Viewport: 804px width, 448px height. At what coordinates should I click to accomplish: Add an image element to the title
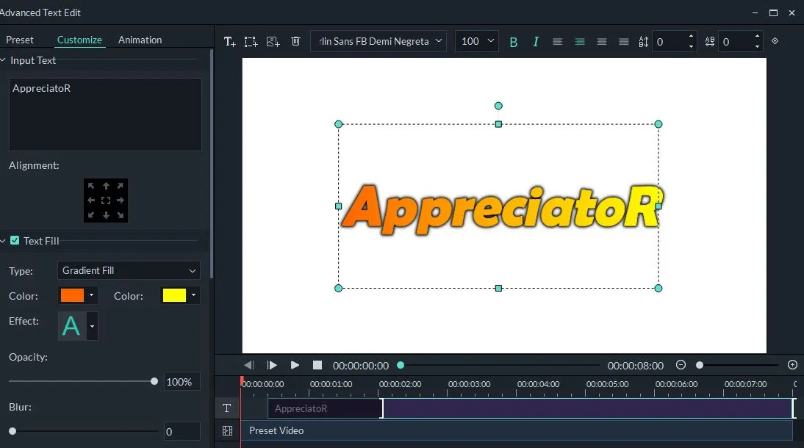pos(273,42)
